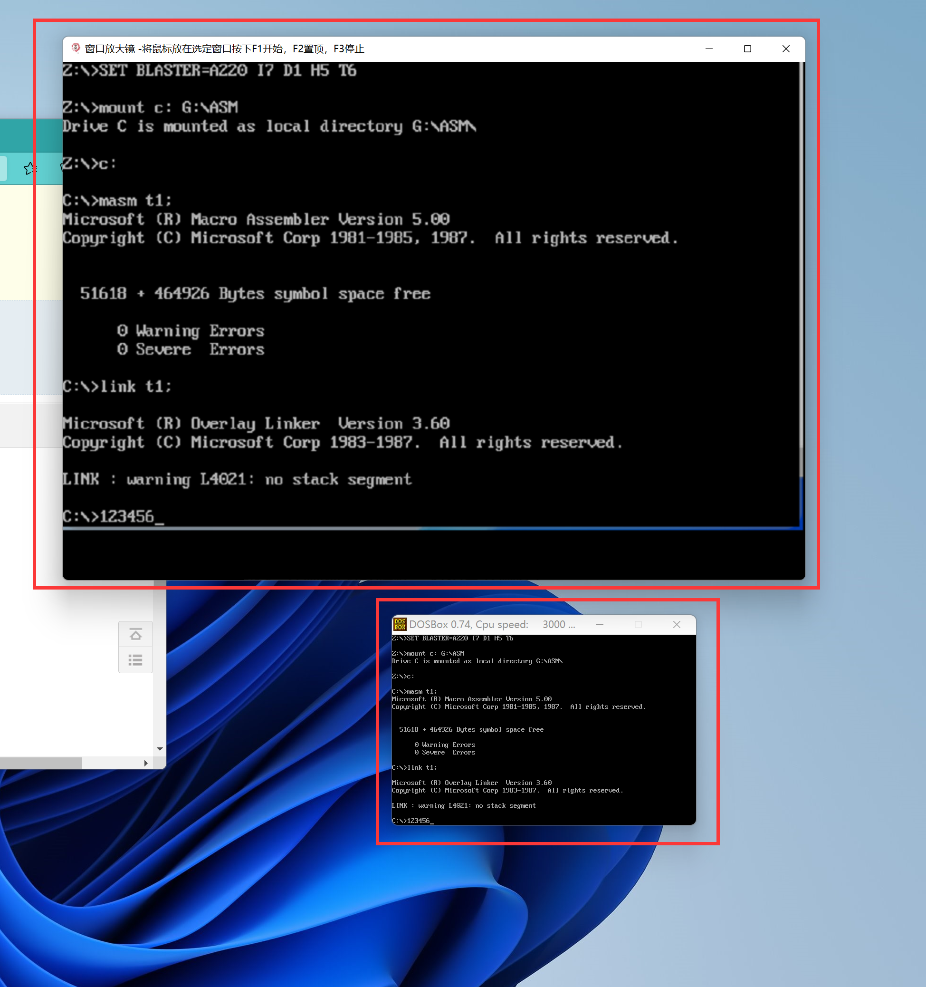This screenshot has width=926, height=987.
Task: Click 'Macro Assembler Version 5.00' in magnifier
Action: [x=320, y=219]
